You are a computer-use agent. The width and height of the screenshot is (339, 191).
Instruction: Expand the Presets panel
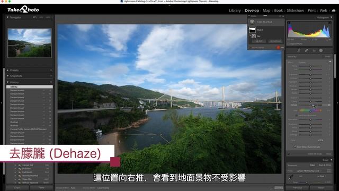coord(8,70)
